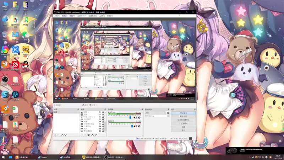The image size is (284, 160).
Task: Toggle visibility eye of the 图像 2 source
Action: tap(100, 112)
